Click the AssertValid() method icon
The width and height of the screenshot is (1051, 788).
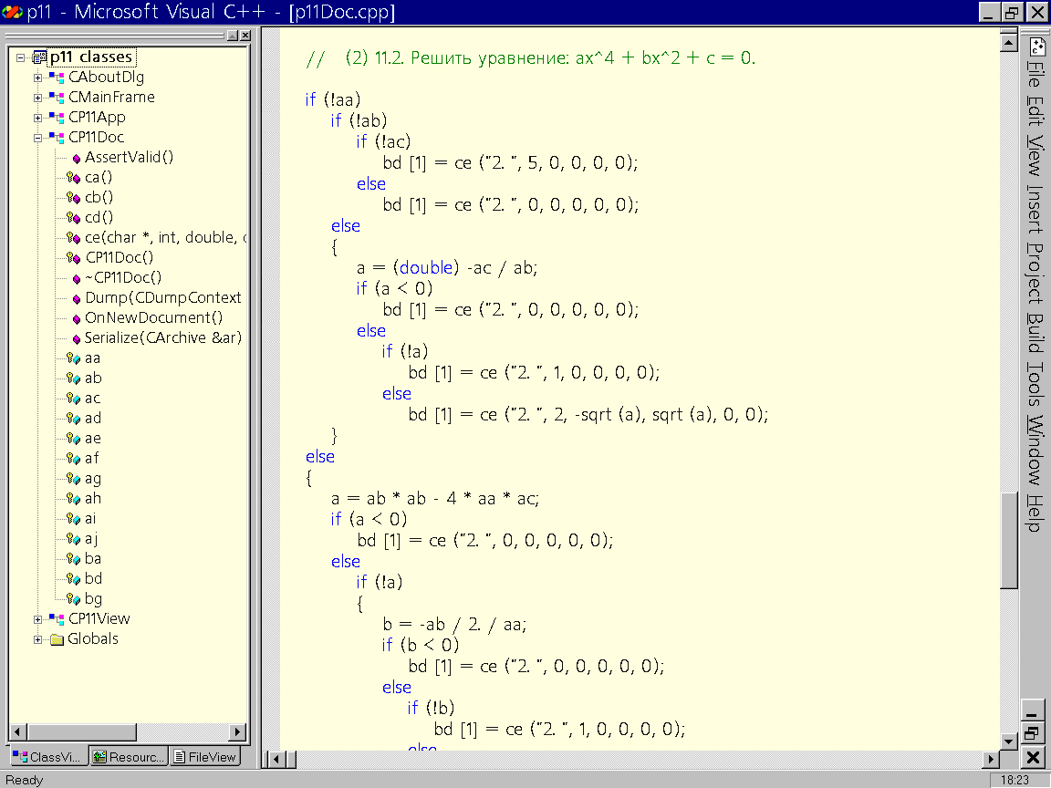tap(76, 158)
